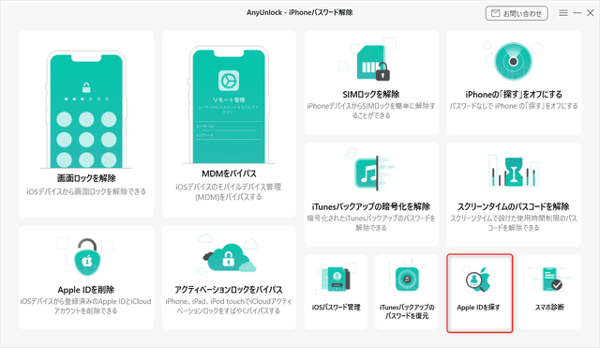Select iTunesバックアップの暗号化を解除 title
The height and width of the screenshot is (348, 600).
371,206
